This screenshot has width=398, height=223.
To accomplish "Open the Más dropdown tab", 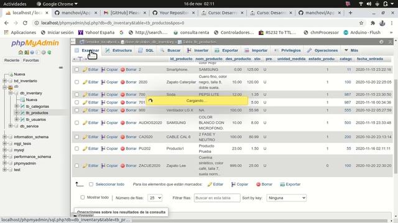I will coord(351,50).
